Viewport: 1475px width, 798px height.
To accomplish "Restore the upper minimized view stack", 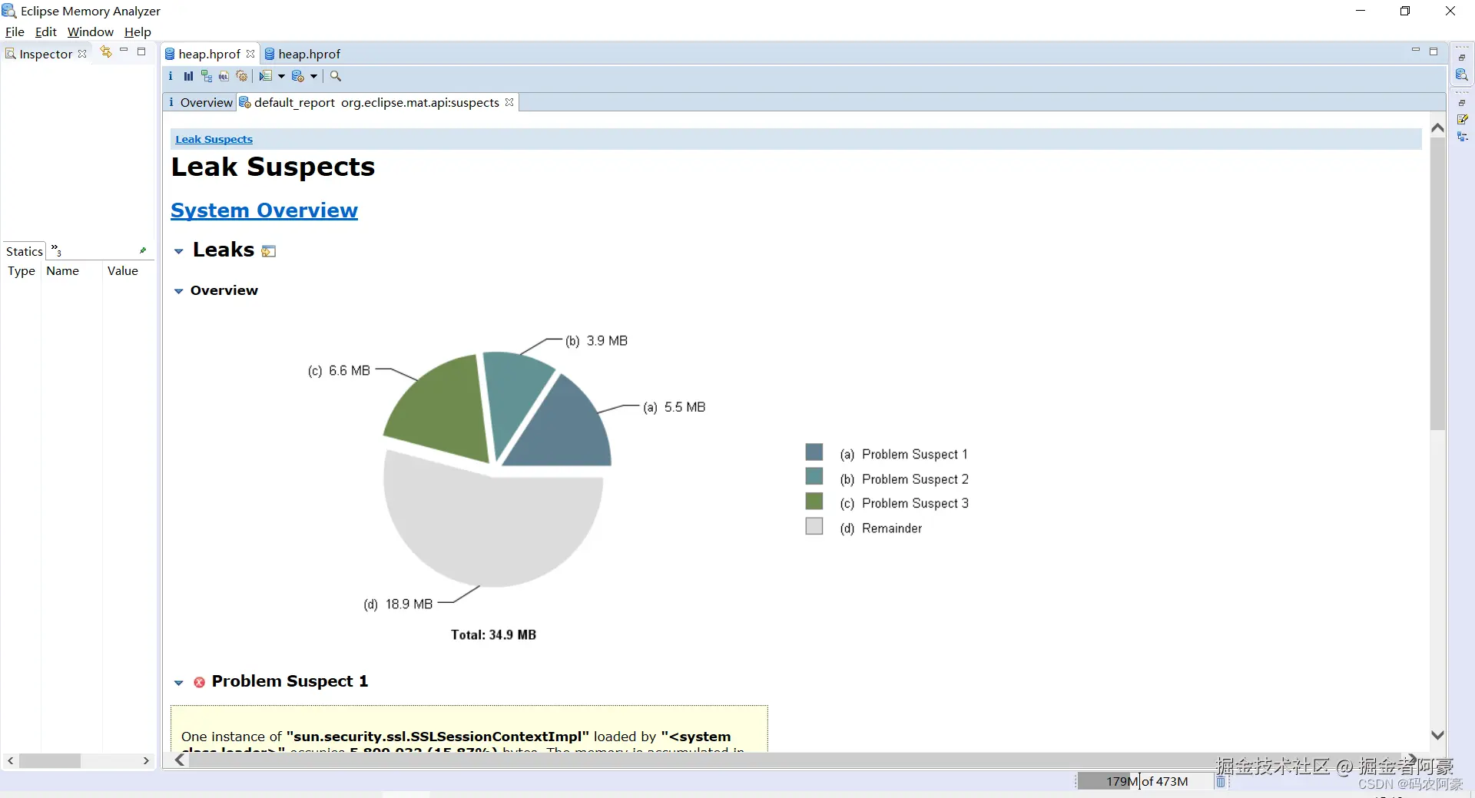I will coord(1462,58).
